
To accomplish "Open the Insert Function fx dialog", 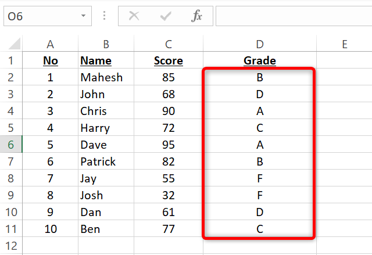I will (197, 16).
